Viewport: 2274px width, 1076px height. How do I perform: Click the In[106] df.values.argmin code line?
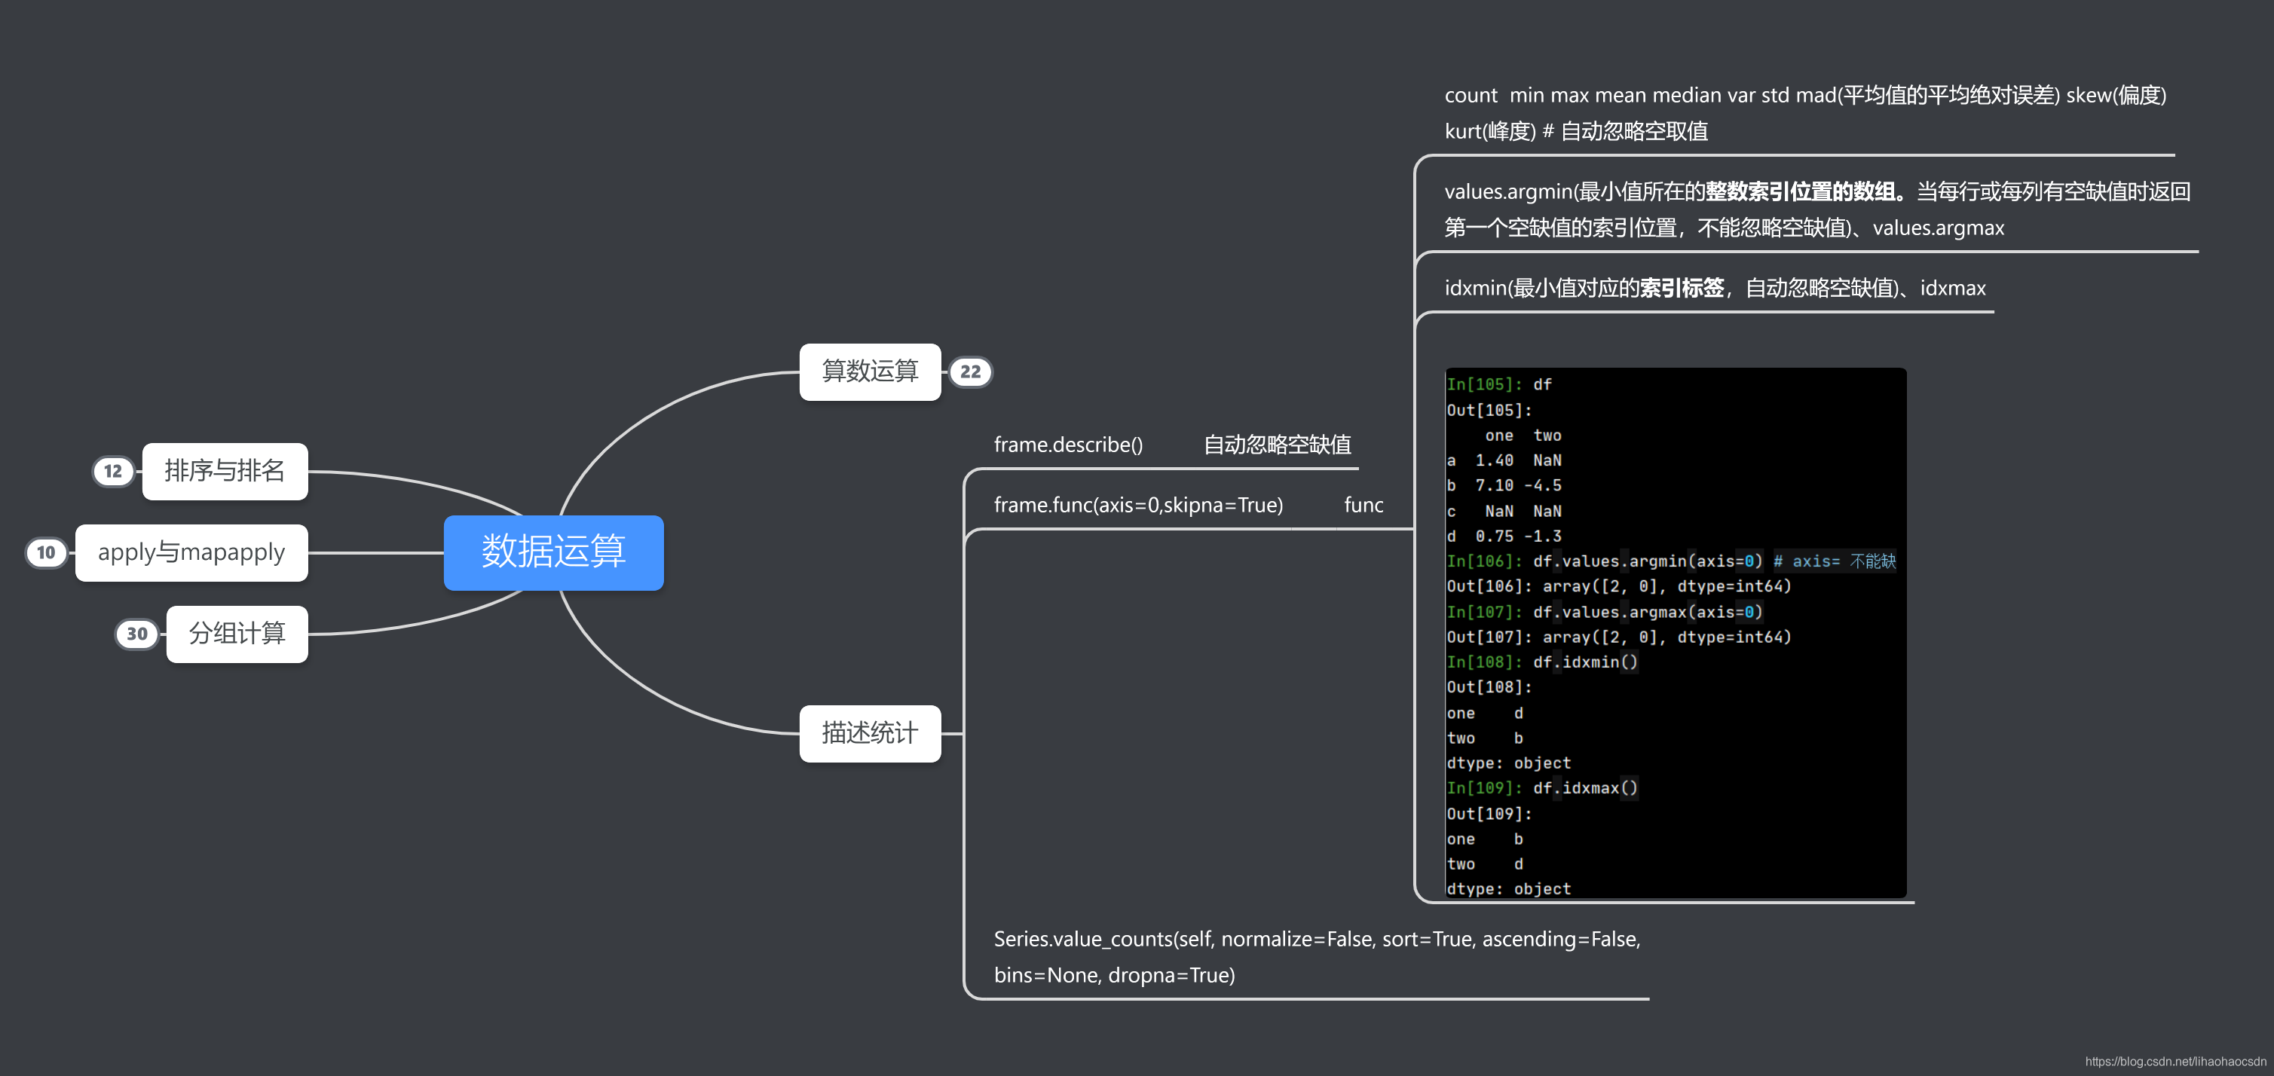point(1670,561)
